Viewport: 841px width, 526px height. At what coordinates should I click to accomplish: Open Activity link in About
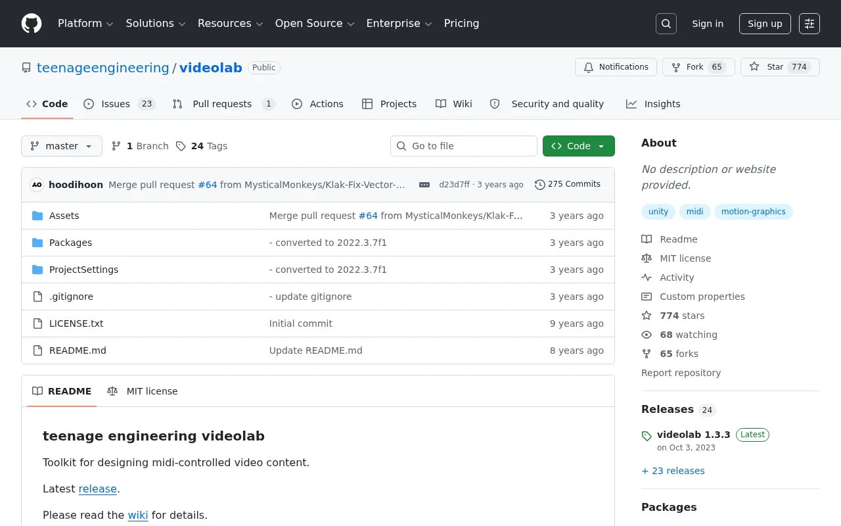click(668, 277)
